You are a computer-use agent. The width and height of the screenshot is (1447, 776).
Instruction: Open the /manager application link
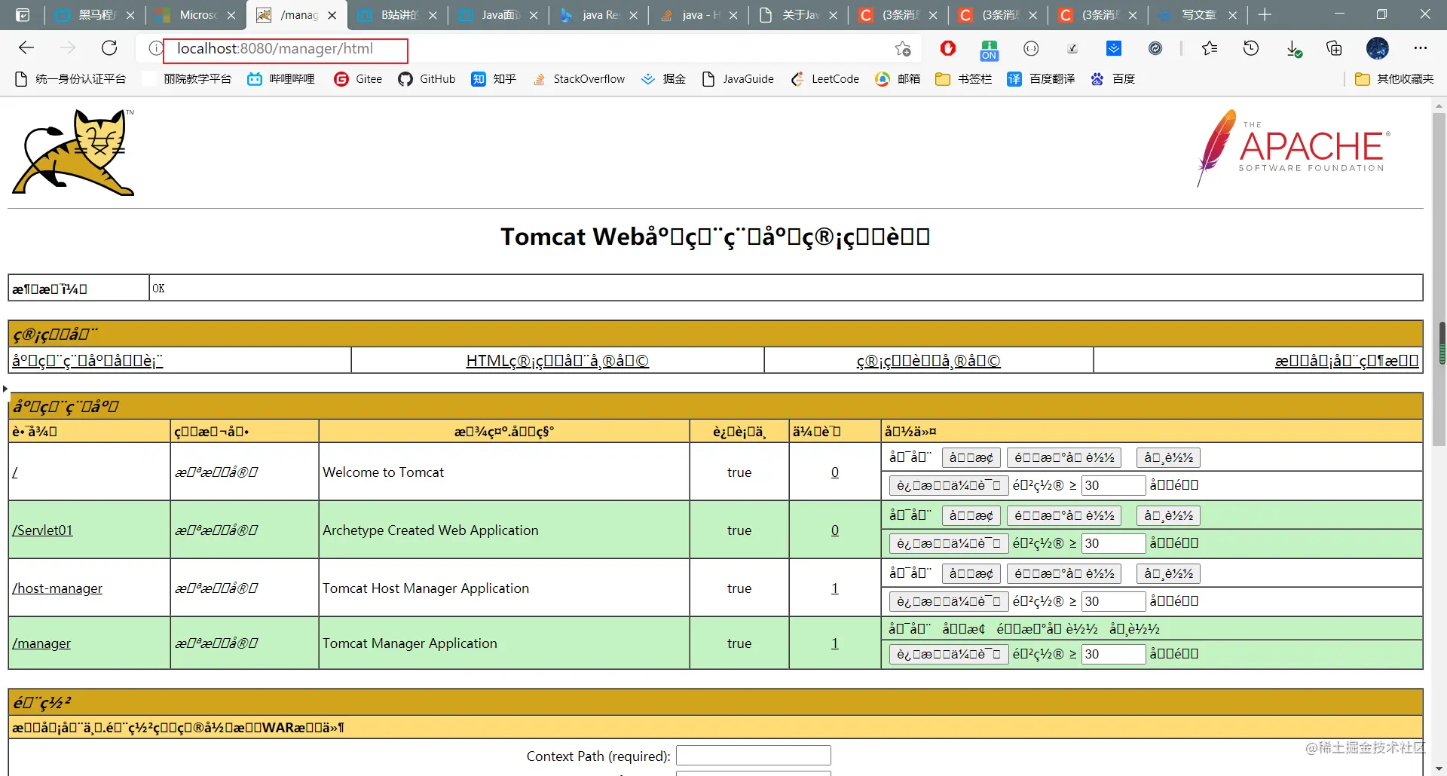tap(41, 643)
